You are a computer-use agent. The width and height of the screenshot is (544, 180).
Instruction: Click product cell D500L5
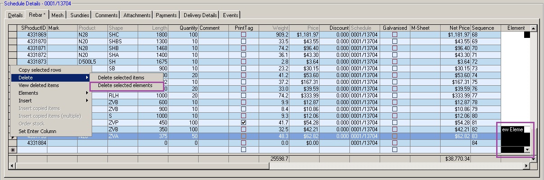pyautogui.click(x=93, y=61)
